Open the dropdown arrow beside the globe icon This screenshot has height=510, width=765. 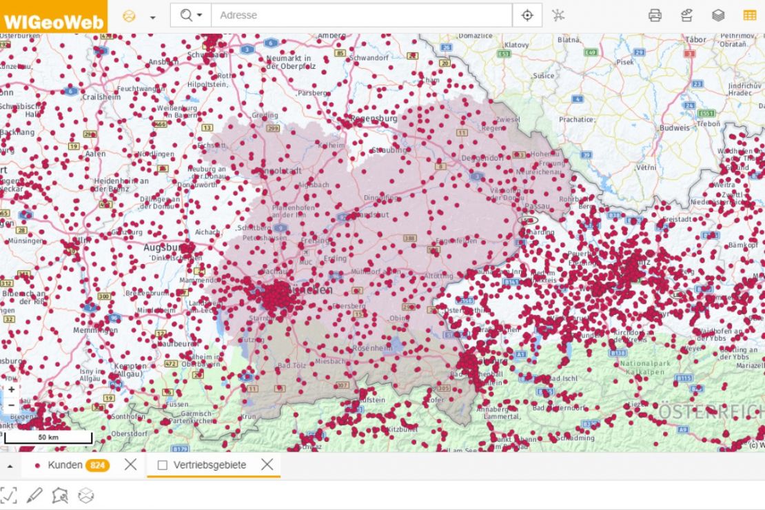[153, 17]
